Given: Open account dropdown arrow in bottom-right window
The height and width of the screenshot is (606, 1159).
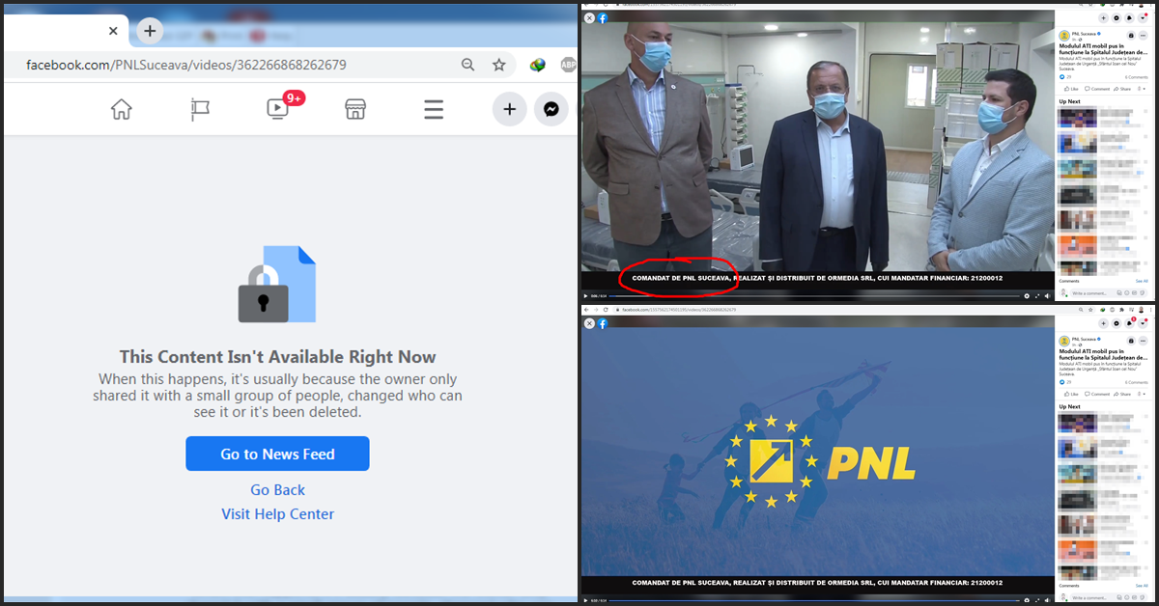Looking at the screenshot, I should point(1143,323).
